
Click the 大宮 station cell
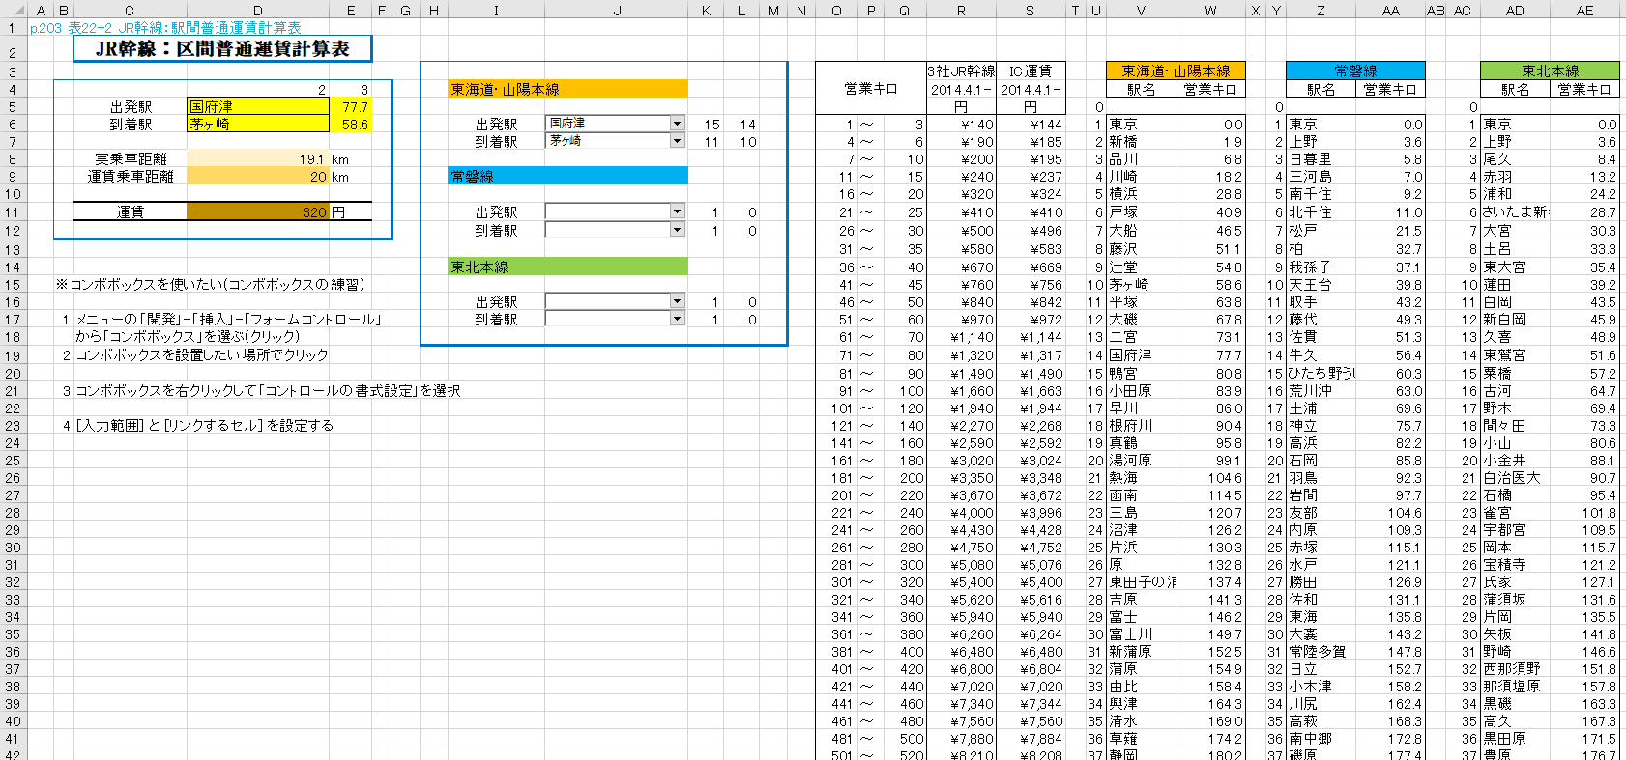click(x=1515, y=231)
